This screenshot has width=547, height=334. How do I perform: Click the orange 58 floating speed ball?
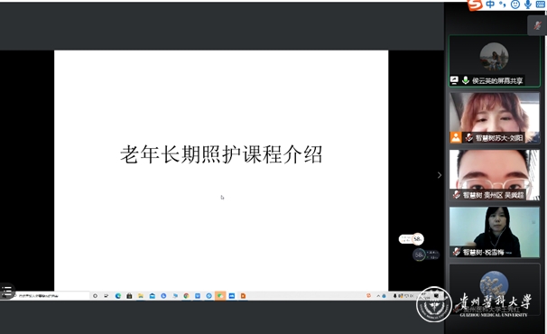[417, 239]
